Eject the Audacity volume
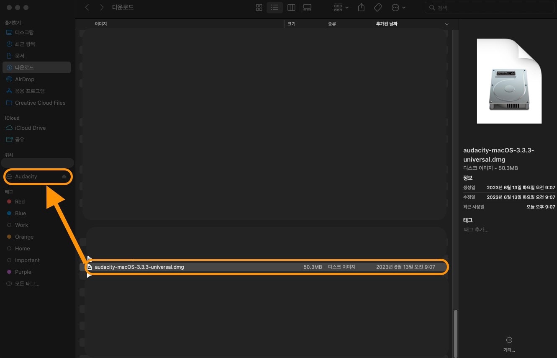The height and width of the screenshot is (358, 557). click(64, 177)
